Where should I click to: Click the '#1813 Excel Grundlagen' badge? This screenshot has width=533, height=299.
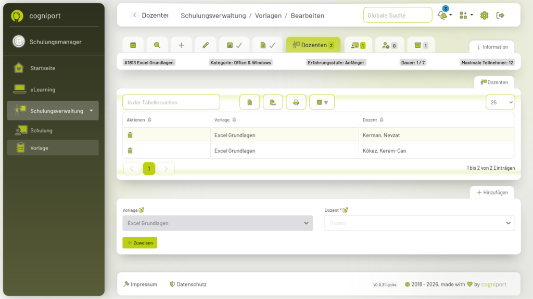pos(149,62)
